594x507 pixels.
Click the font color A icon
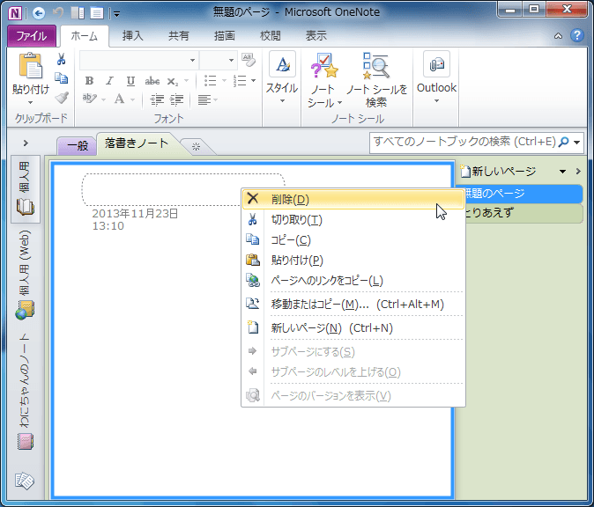tap(119, 99)
